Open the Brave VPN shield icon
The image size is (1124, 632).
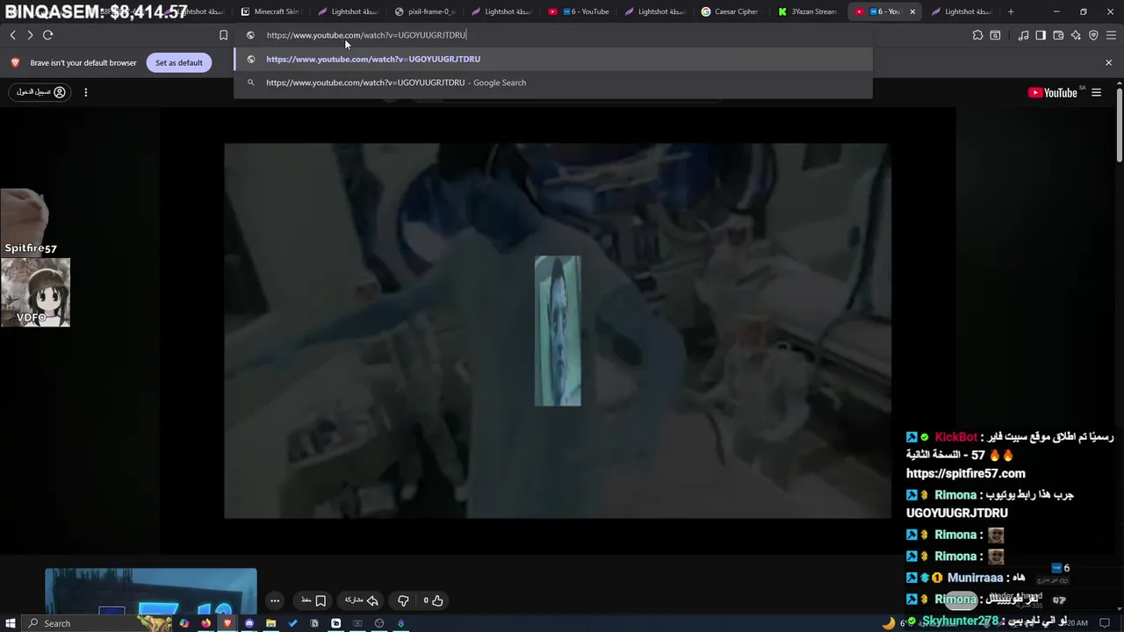pos(1093,35)
